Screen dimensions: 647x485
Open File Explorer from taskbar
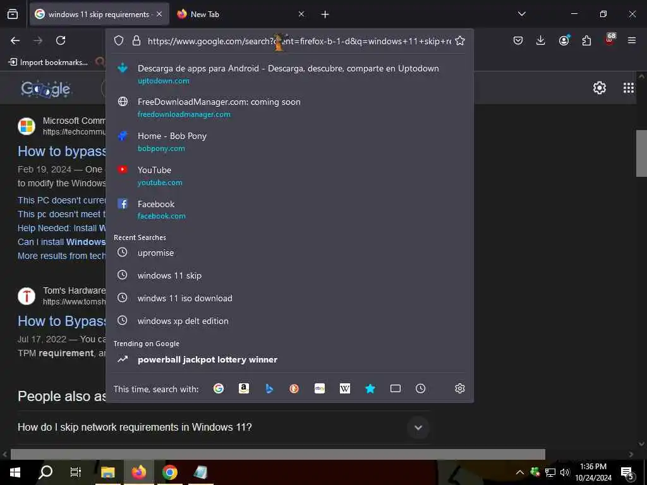click(x=107, y=472)
